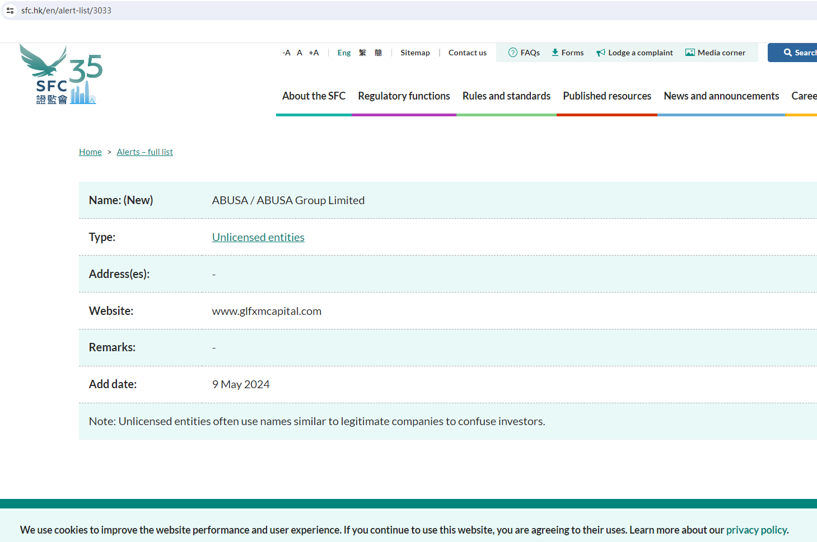Screen dimensions: 817x542
Task: Open the Regulatory functions menu
Action: [404, 96]
